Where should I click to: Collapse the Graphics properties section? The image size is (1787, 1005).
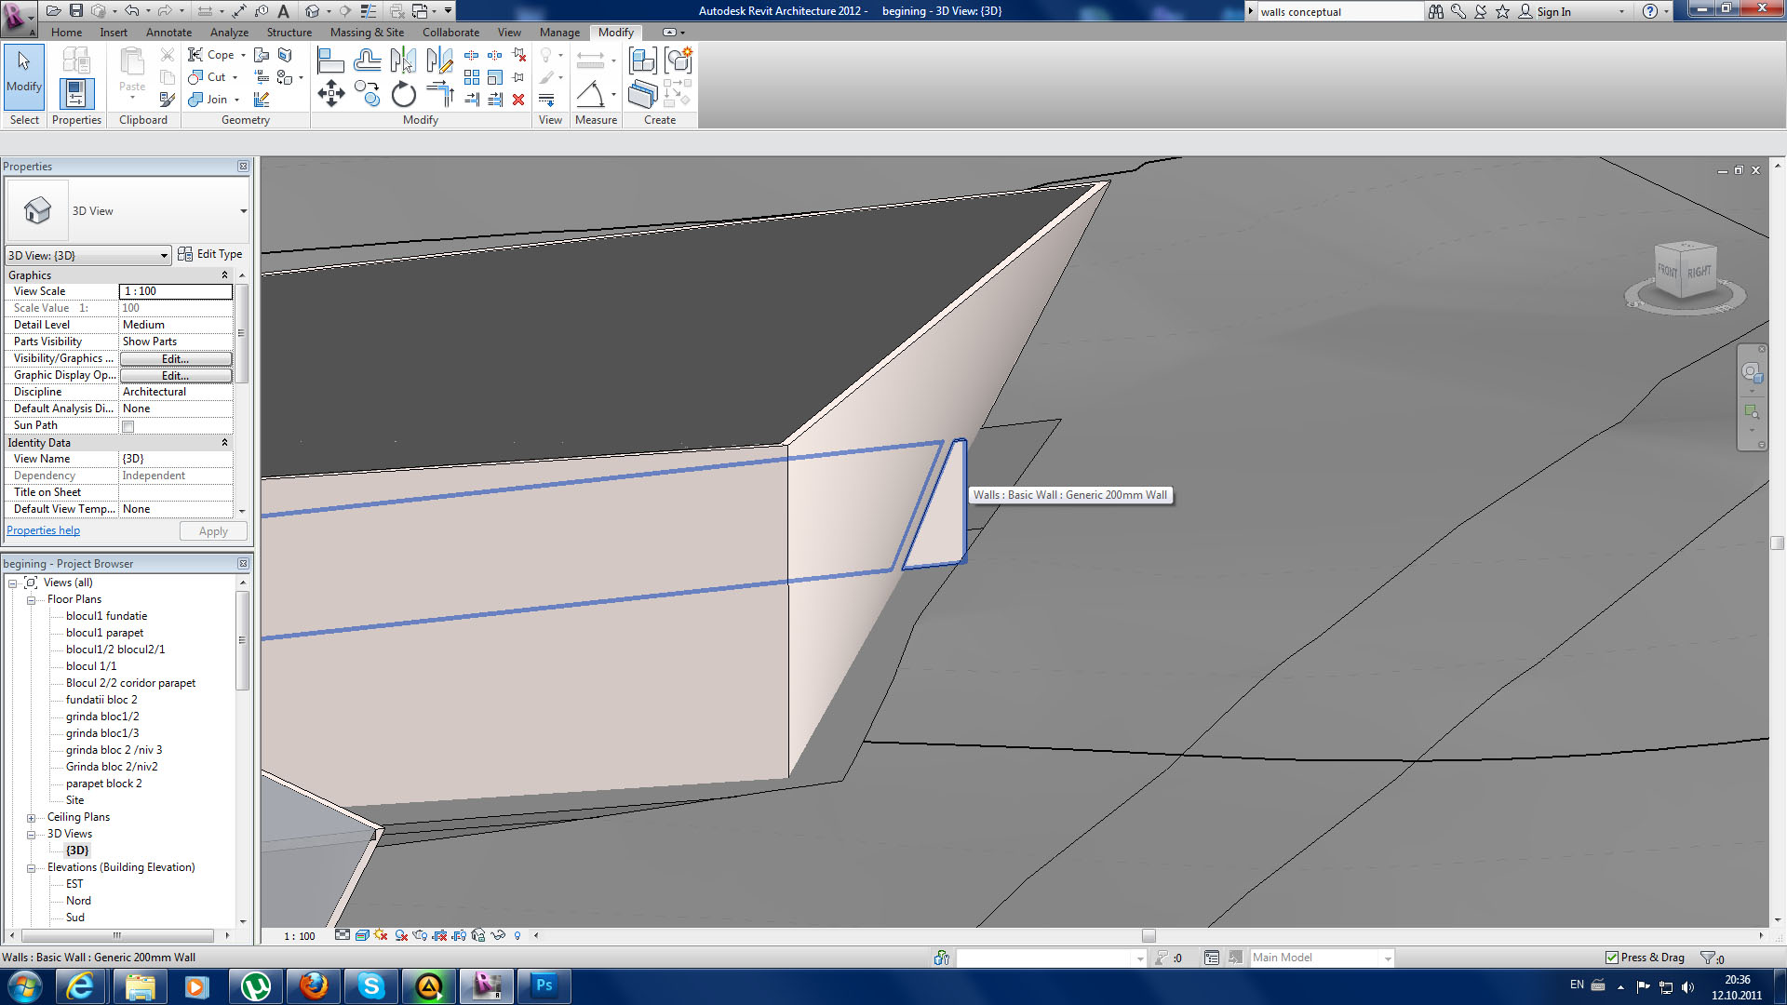224,275
